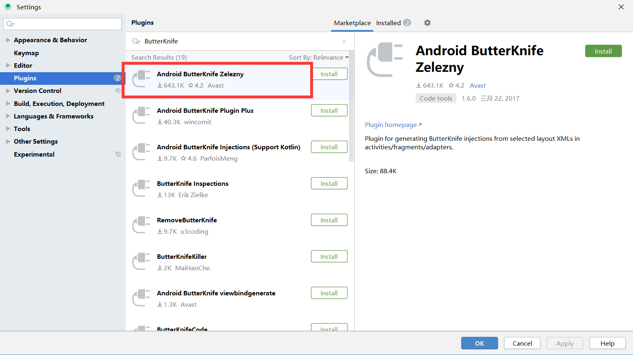The width and height of the screenshot is (633, 355).
Task: Switch to the Installed plugins tab
Action: 388,23
